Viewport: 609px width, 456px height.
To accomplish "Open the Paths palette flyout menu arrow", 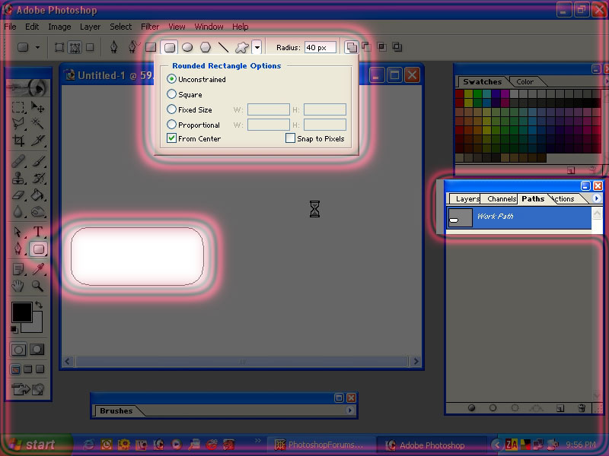I will 597,198.
